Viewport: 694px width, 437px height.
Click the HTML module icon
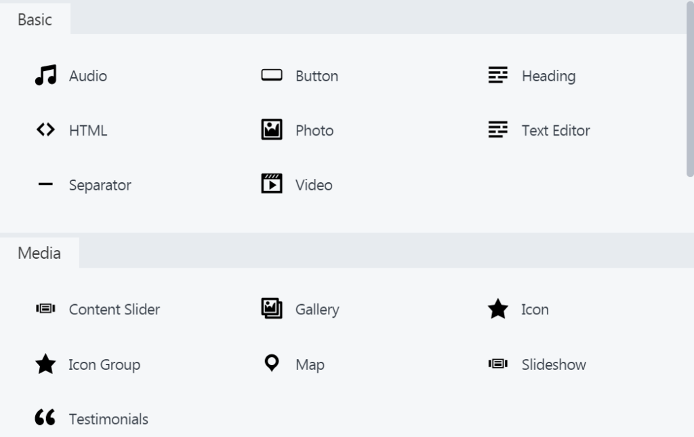(x=45, y=129)
